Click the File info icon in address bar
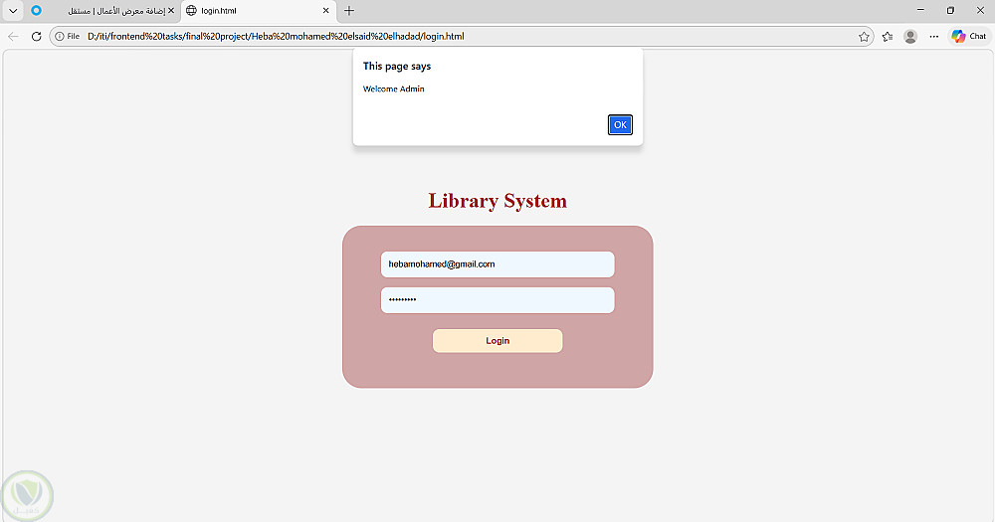This screenshot has width=995, height=522. [68, 36]
